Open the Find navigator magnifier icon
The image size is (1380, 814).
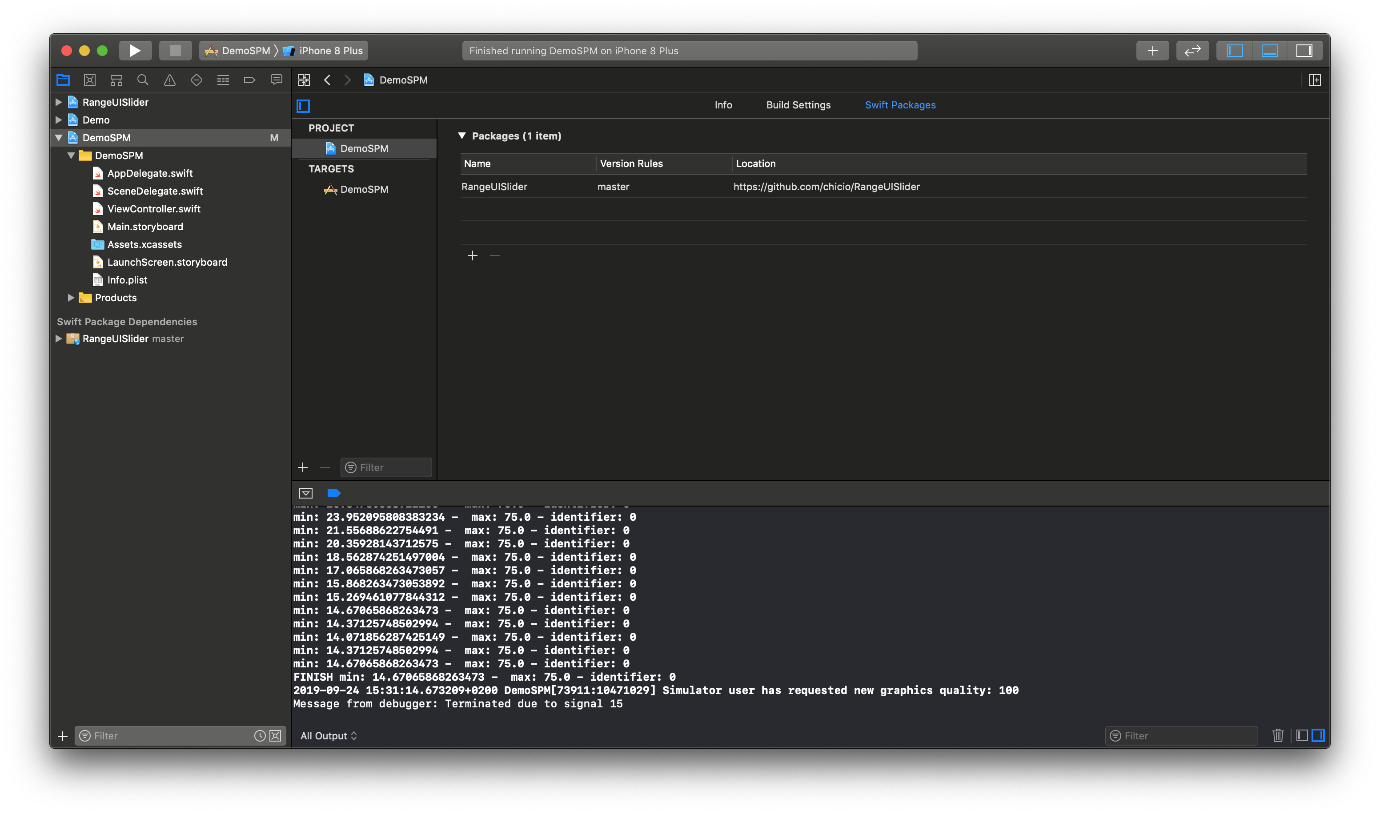point(143,80)
